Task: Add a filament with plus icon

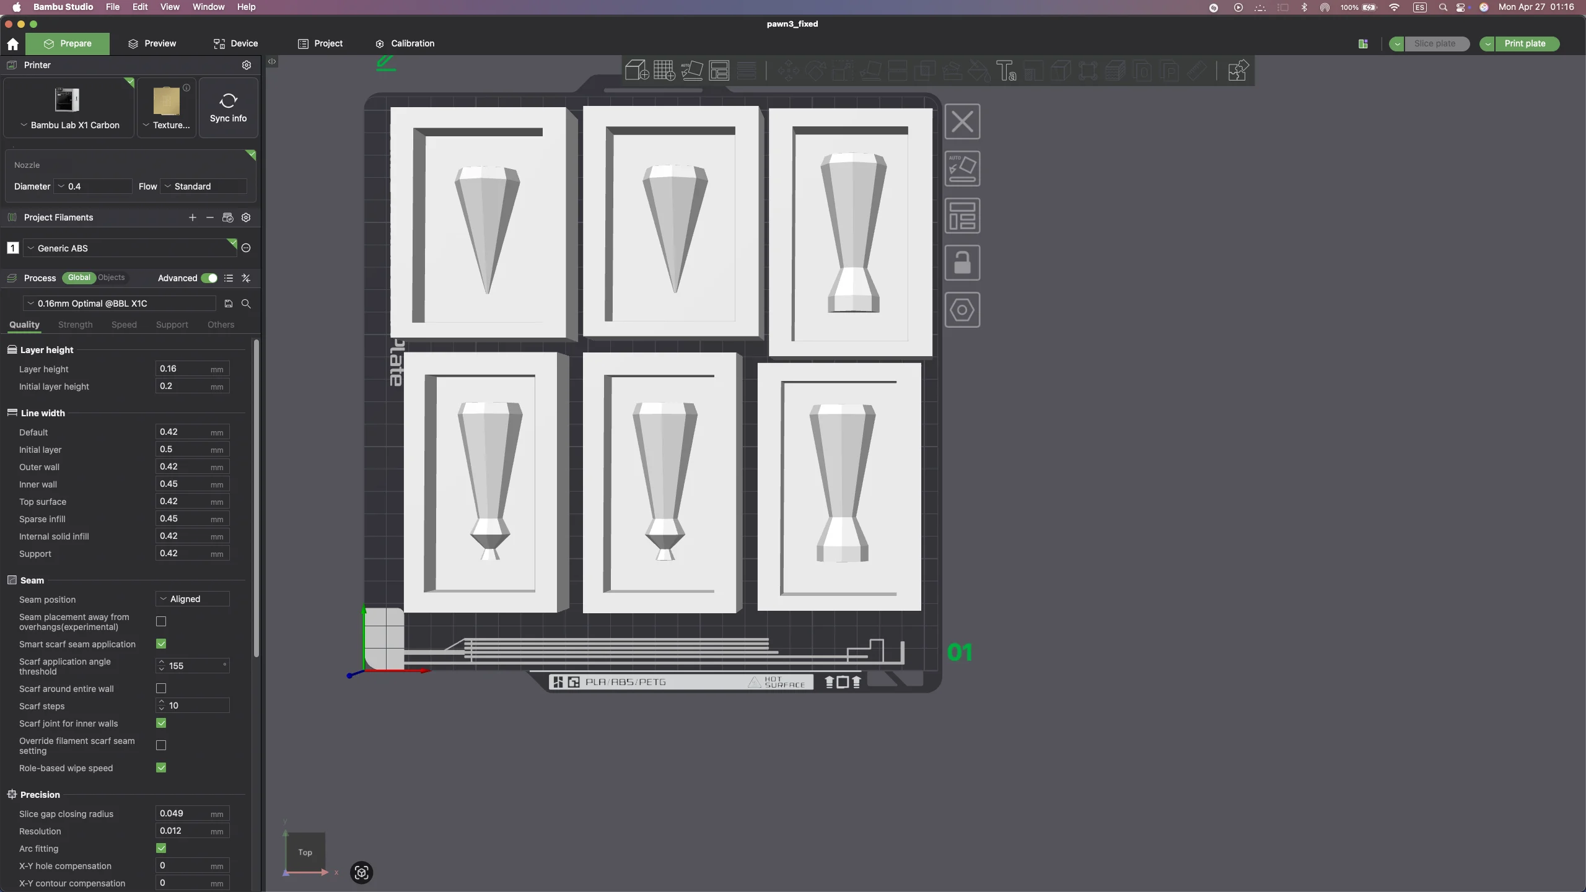Action: tap(193, 217)
